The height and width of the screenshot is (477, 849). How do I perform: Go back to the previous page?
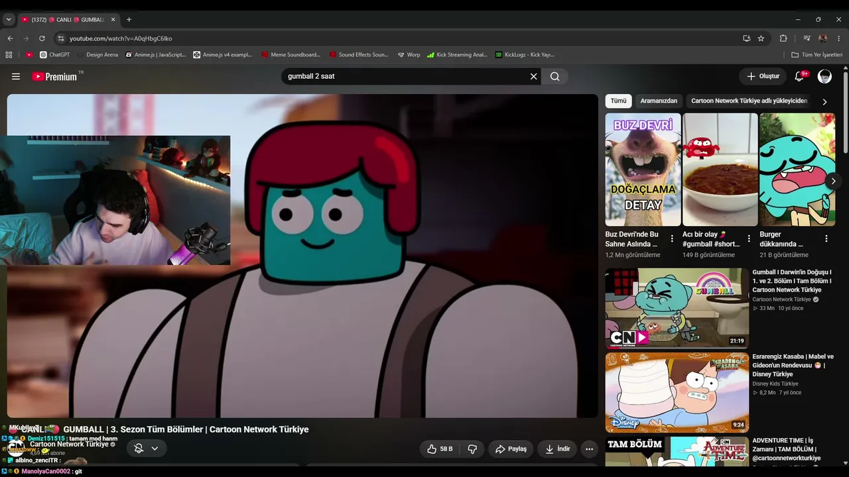click(x=10, y=38)
